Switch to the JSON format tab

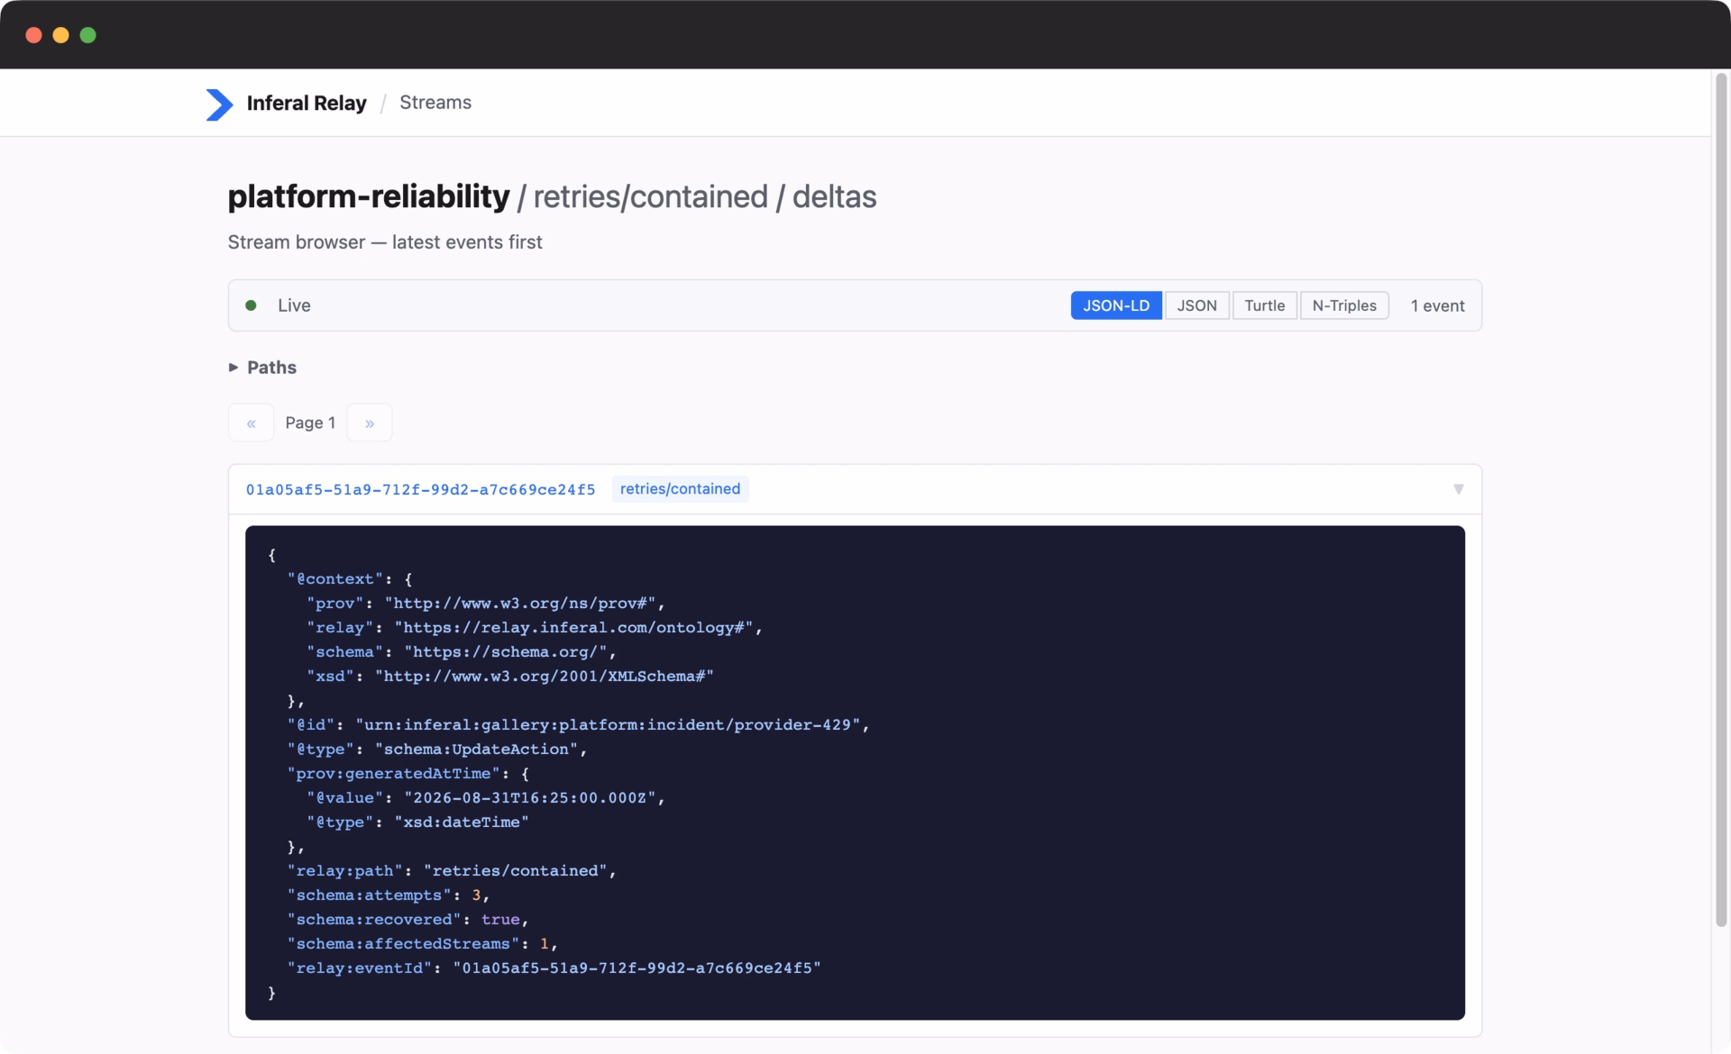tap(1196, 305)
